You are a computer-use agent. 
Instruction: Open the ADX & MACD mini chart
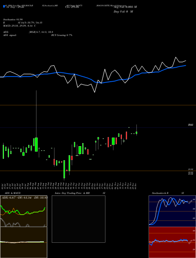[x=24, y=227]
